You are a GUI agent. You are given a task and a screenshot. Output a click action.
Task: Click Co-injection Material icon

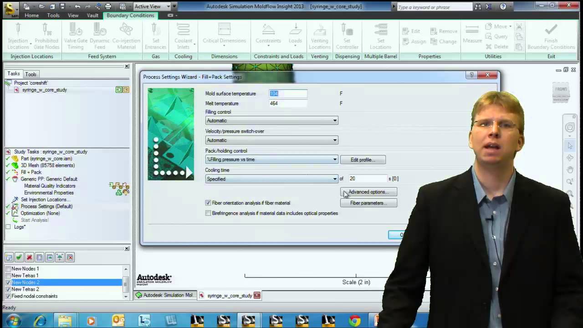126,30
